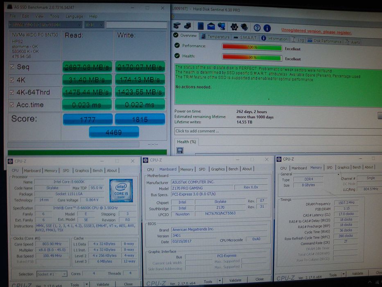Click the Seq read 2697.08 MB/s result

(x=87, y=67)
